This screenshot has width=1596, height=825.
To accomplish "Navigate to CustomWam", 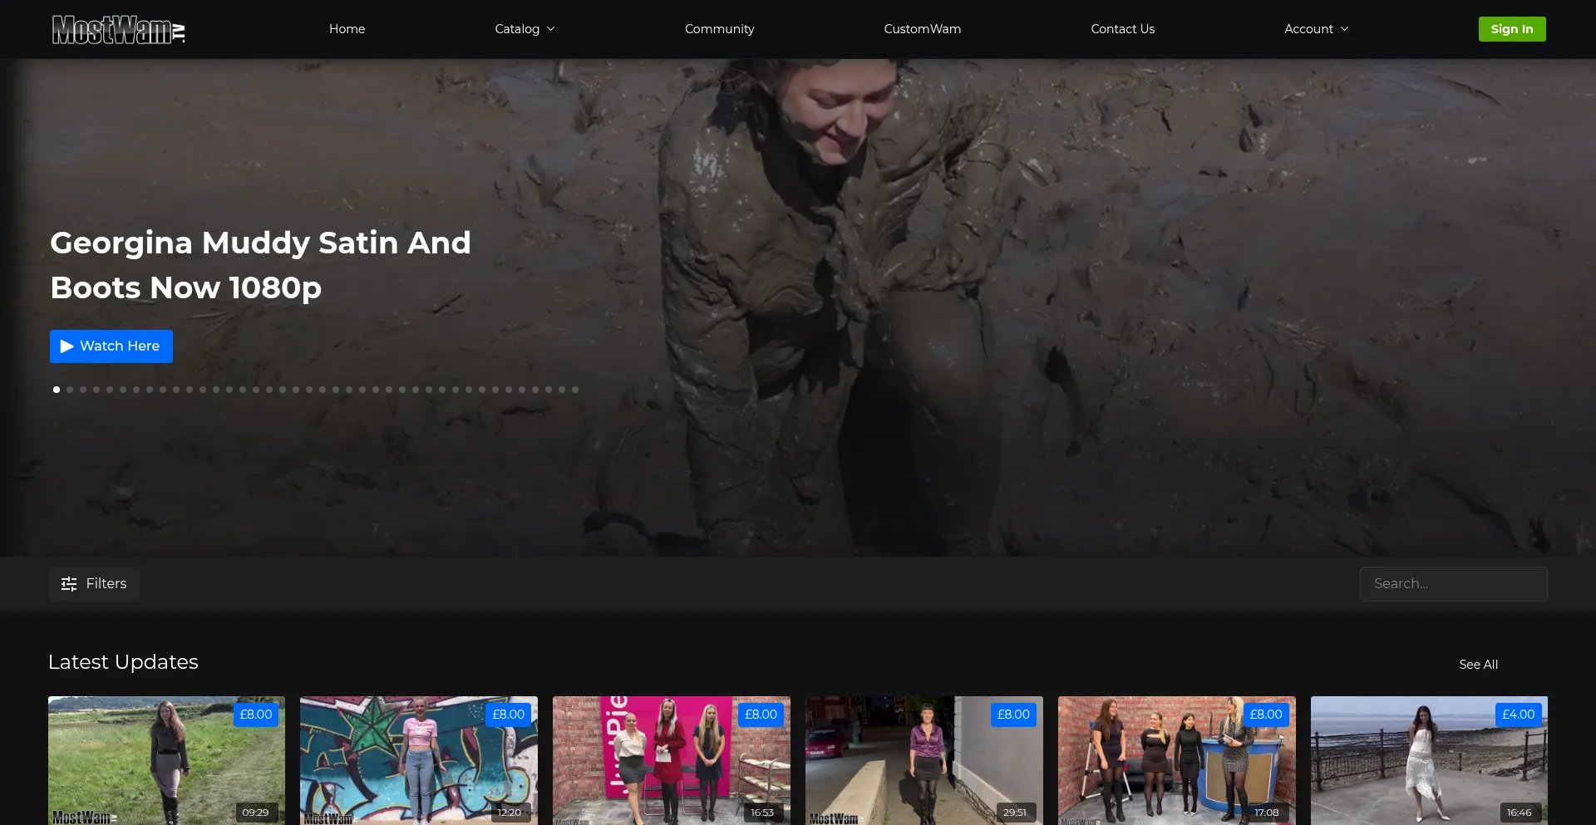I will click(922, 29).
